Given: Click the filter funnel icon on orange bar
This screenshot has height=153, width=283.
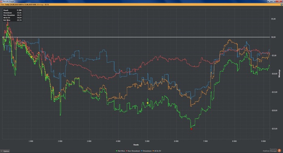Looking at the screenshot, I should [x=281, y=4].
